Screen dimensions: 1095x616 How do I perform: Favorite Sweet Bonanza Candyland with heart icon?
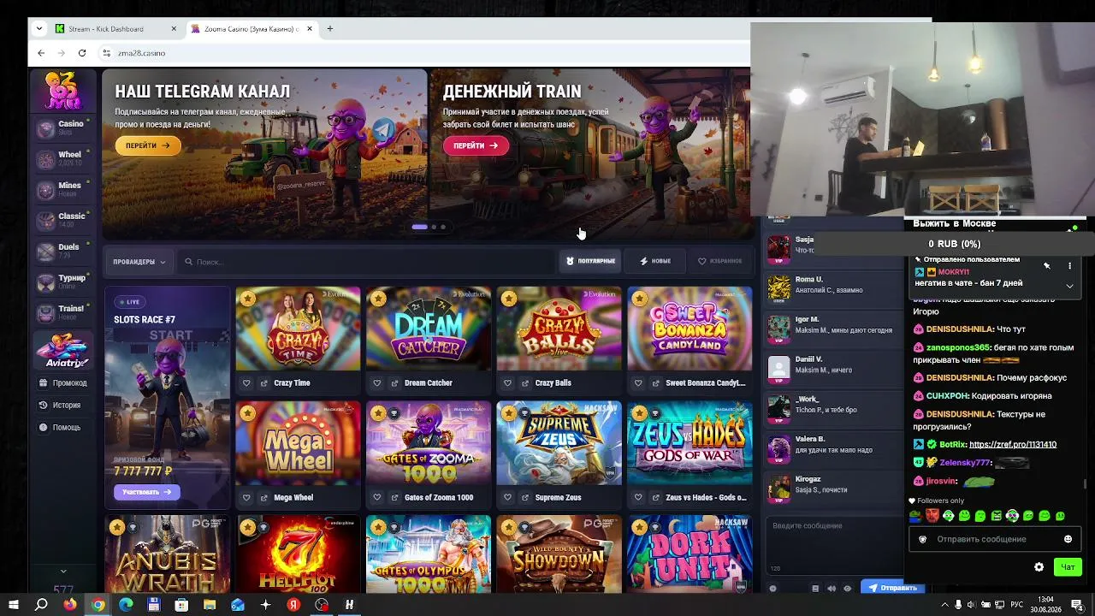coord(639,383)
